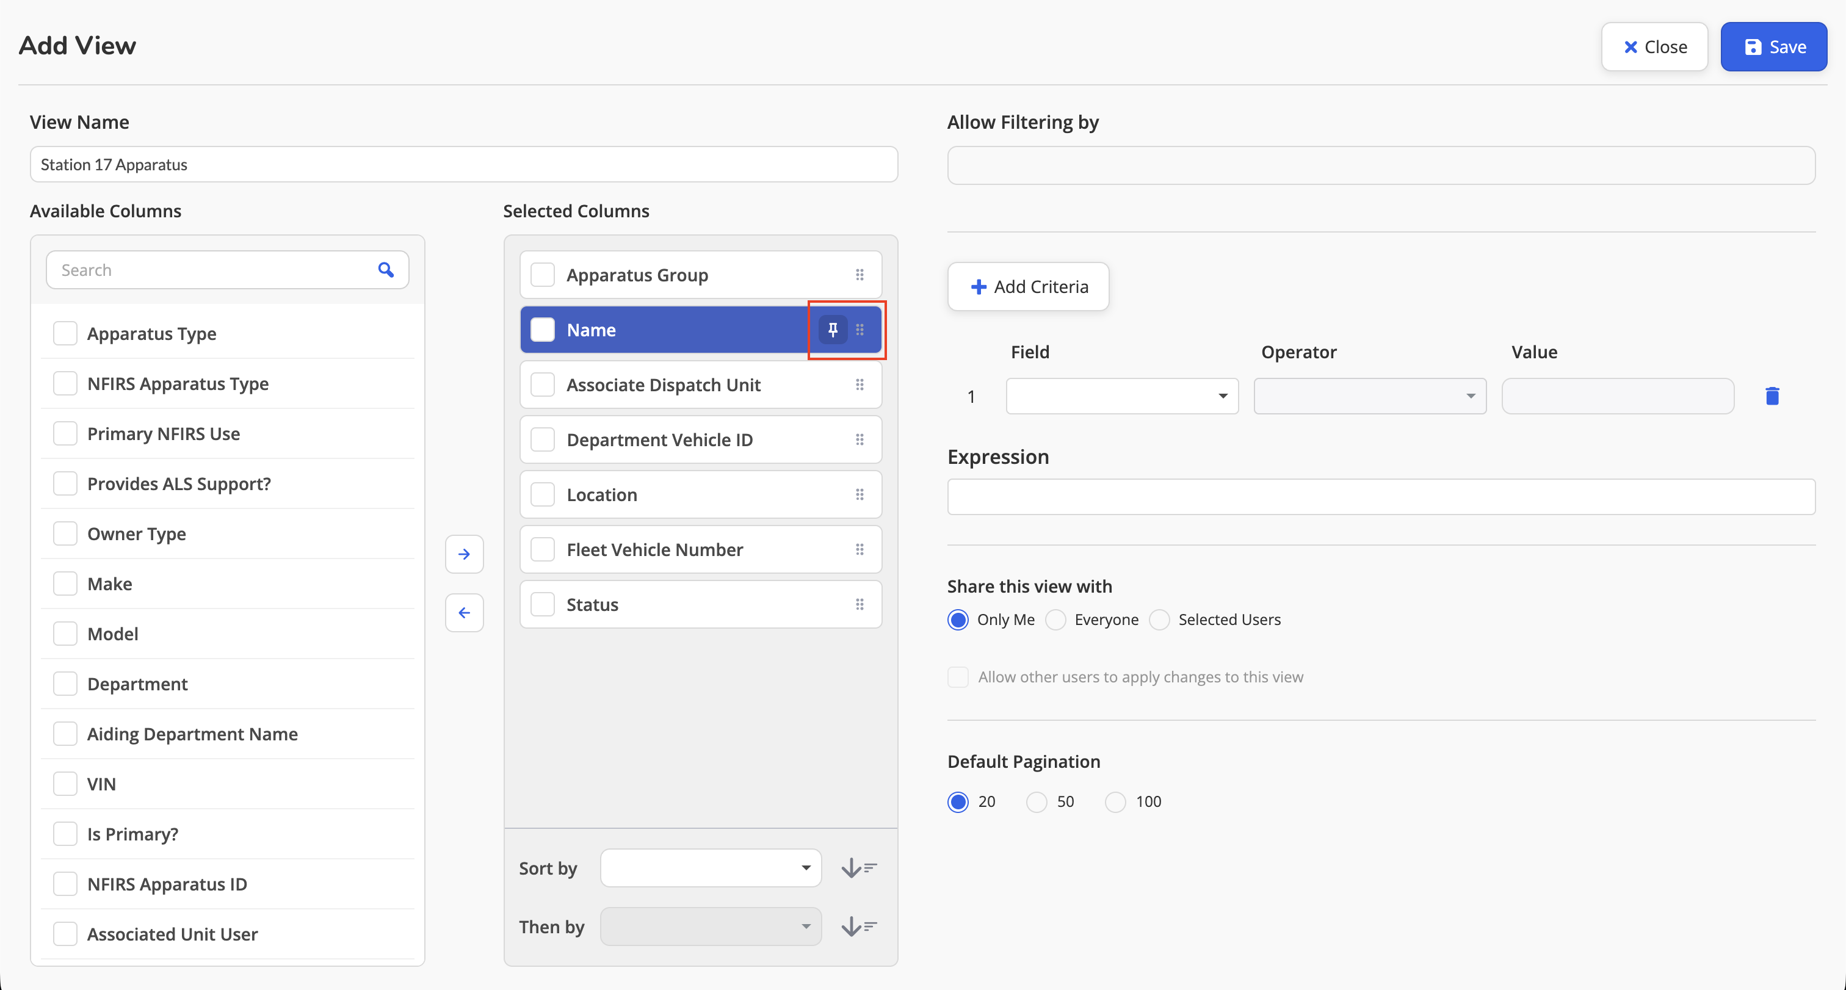The height and width of the screenshot is (990, 1846).
Task: Click the search magnifier in Available Columns
Action: [386, 270]
